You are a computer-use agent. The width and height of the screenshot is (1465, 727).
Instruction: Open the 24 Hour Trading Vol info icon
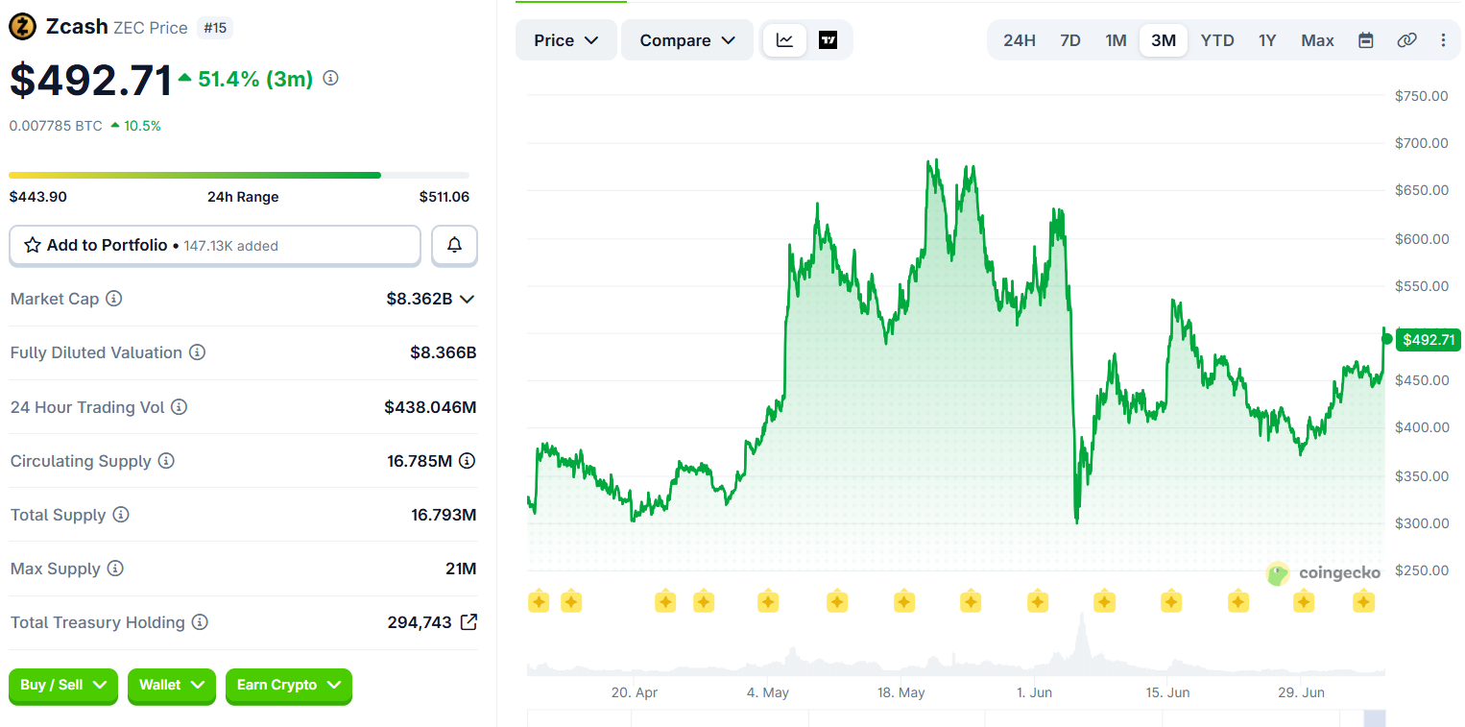point(179,407)
